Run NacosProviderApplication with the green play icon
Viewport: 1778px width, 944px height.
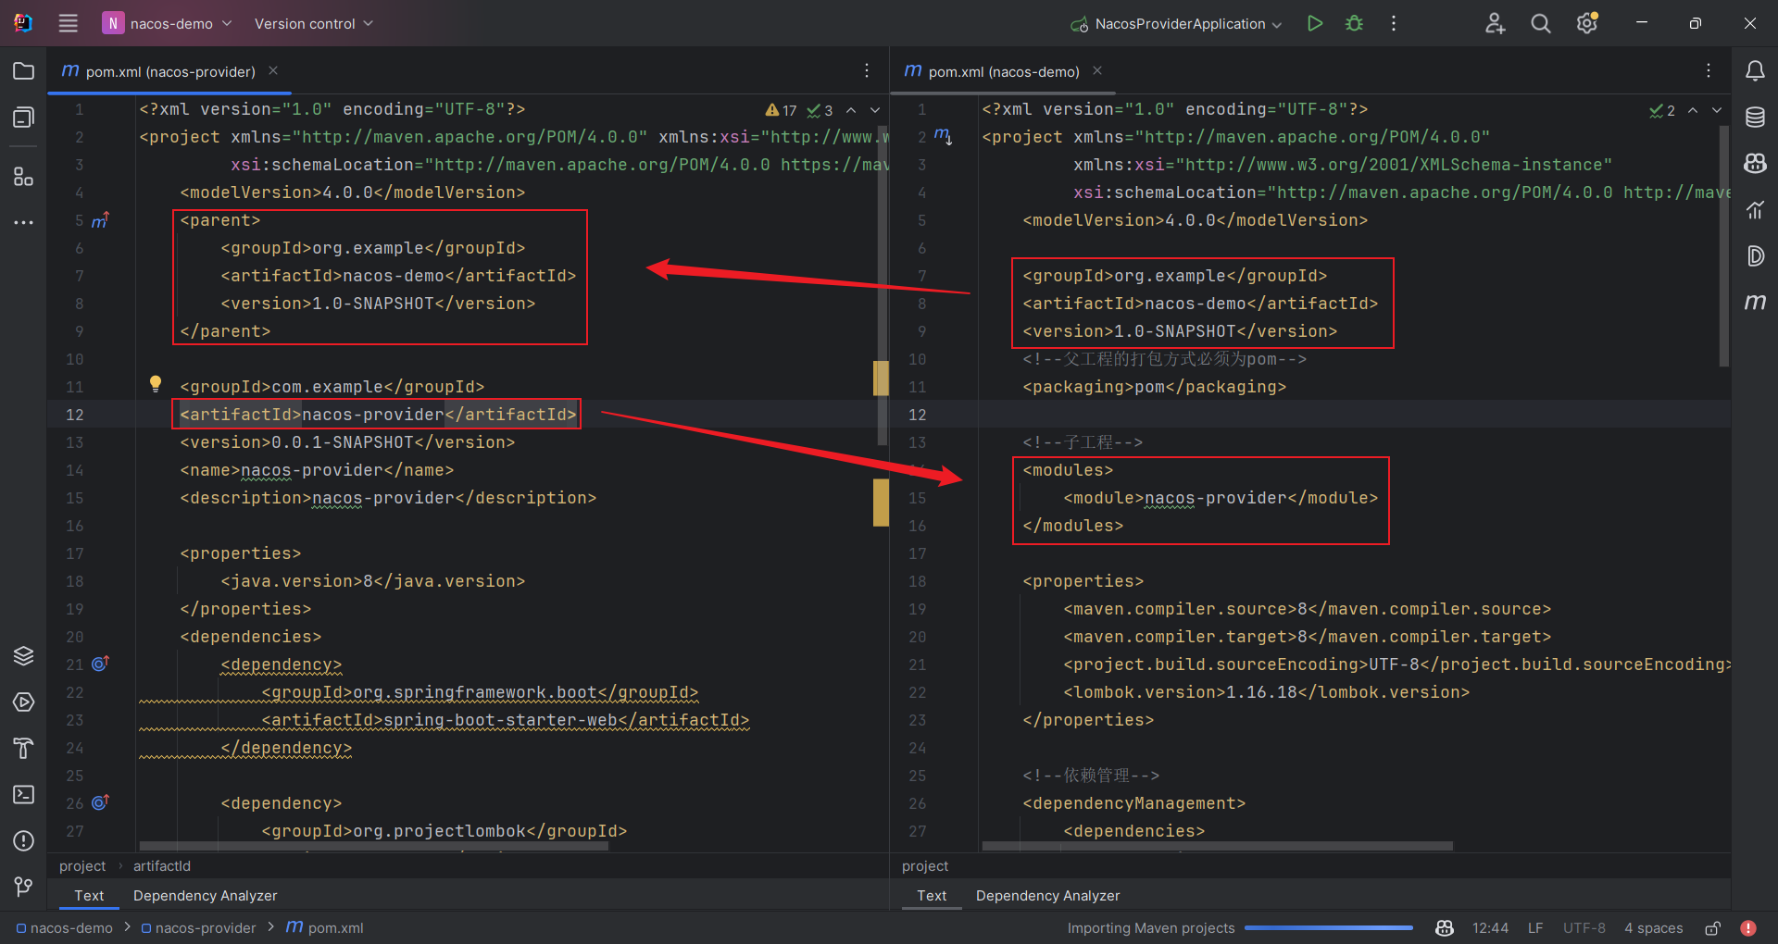(1314, 23)
